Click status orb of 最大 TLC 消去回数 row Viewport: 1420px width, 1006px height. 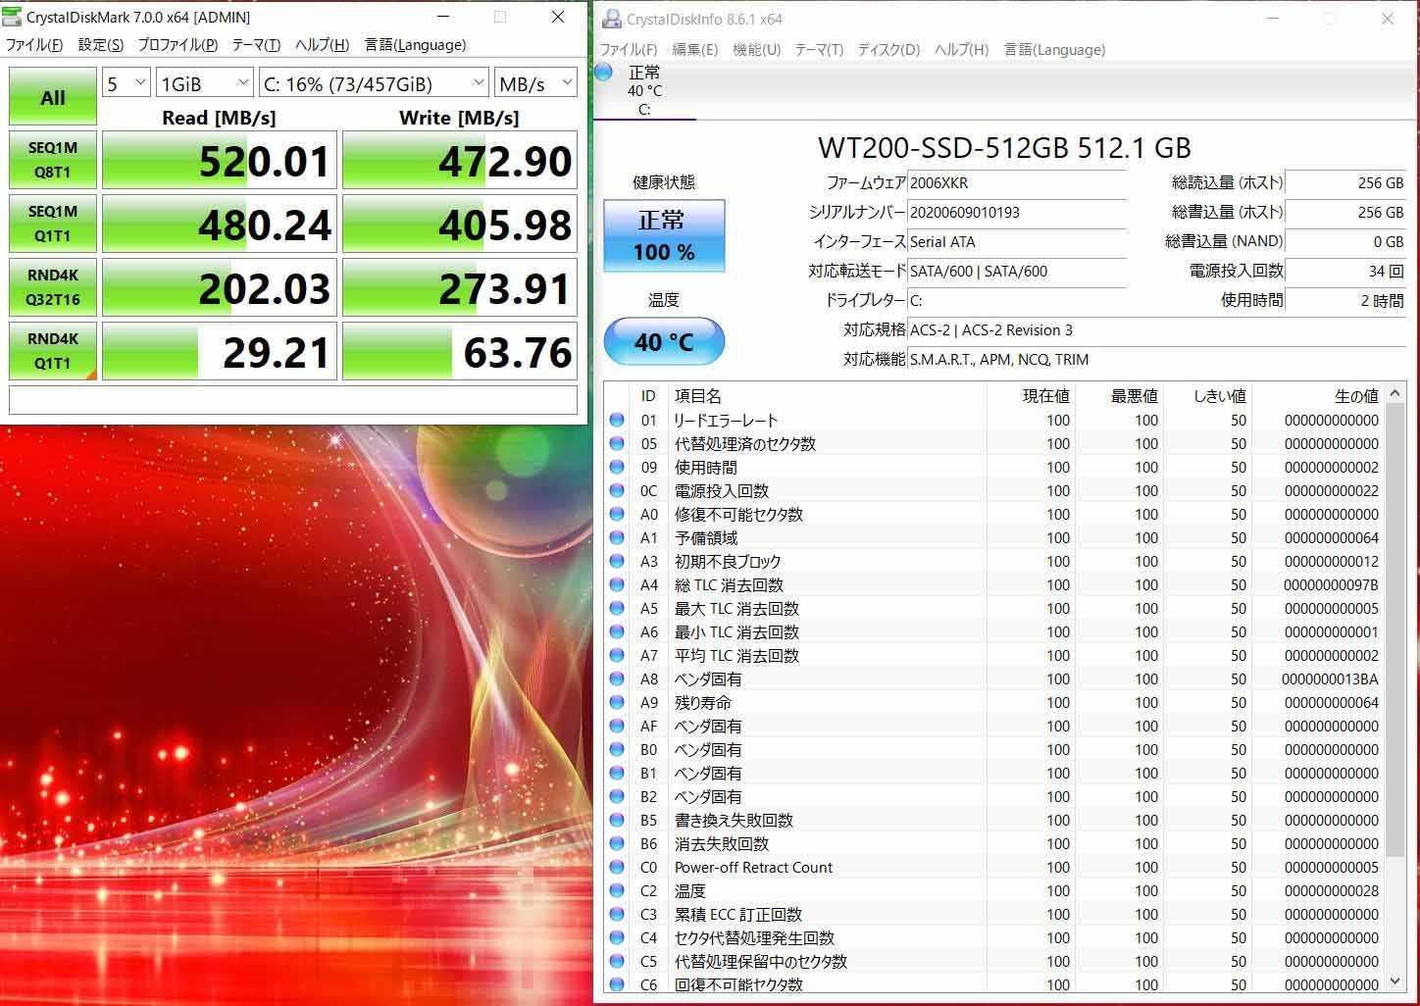tap(617, 608)
